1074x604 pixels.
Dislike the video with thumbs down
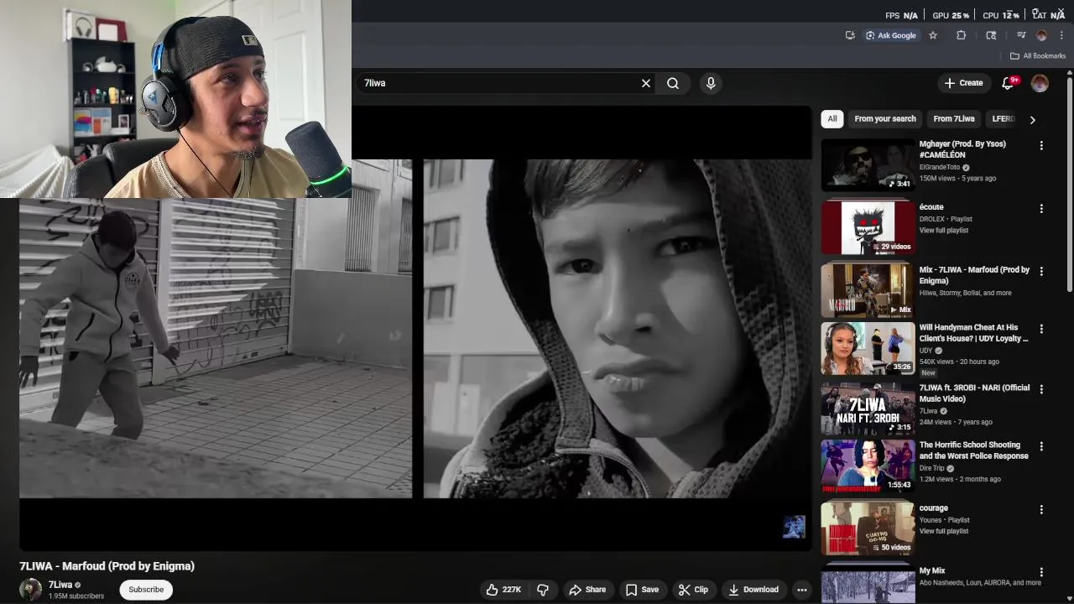pos(543,590)
